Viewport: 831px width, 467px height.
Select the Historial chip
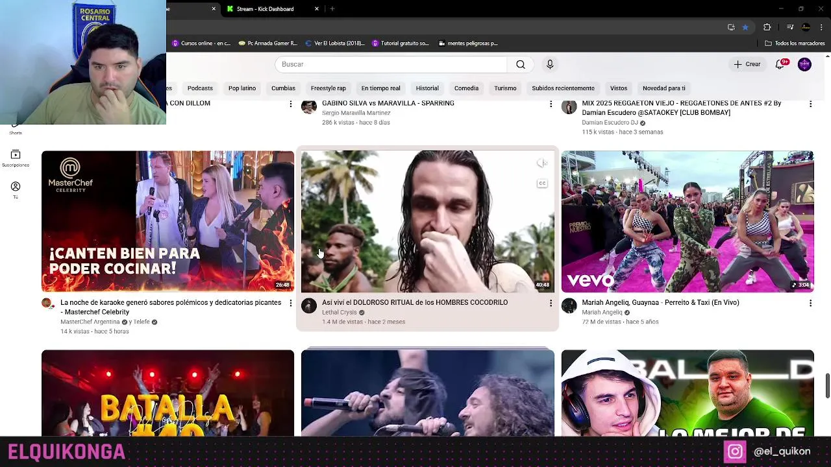pos(427,88)
